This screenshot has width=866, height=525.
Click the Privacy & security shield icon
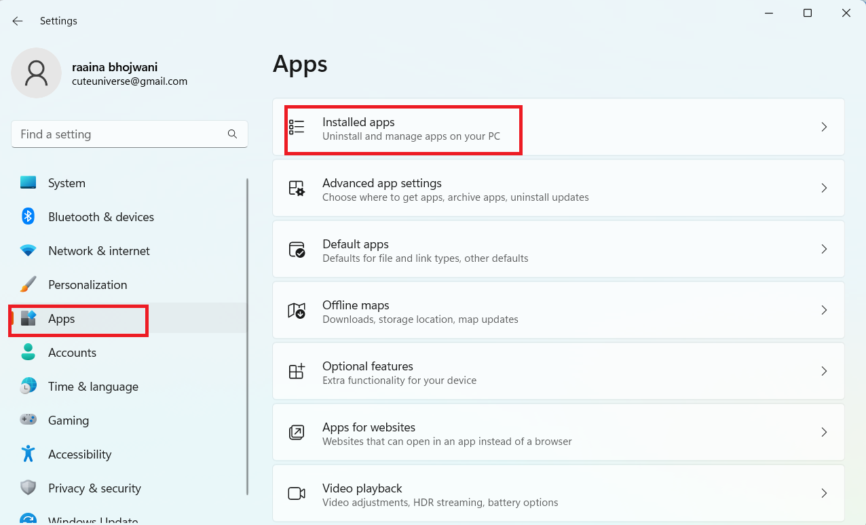tap(28, 488)
